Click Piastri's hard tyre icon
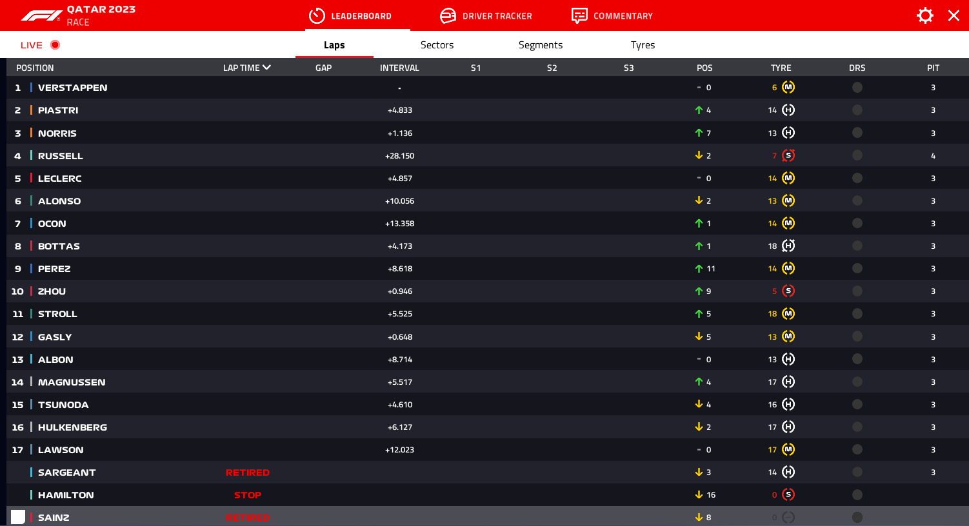This screenshot has height=526, width=969. pos(788,110)
